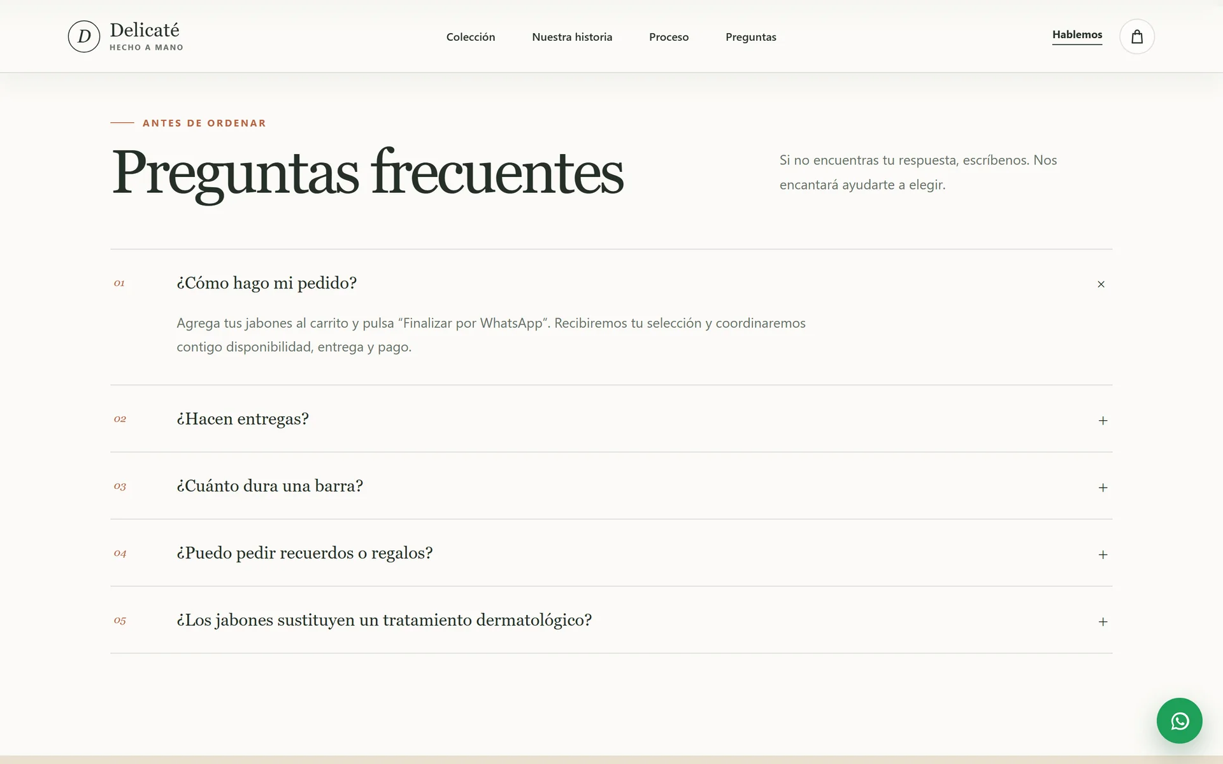Collapse the '¿Cómo hago mi pedido?' answer with the X
Image resolution: width=1223 pixels, height=764 pixels.
1101,284
